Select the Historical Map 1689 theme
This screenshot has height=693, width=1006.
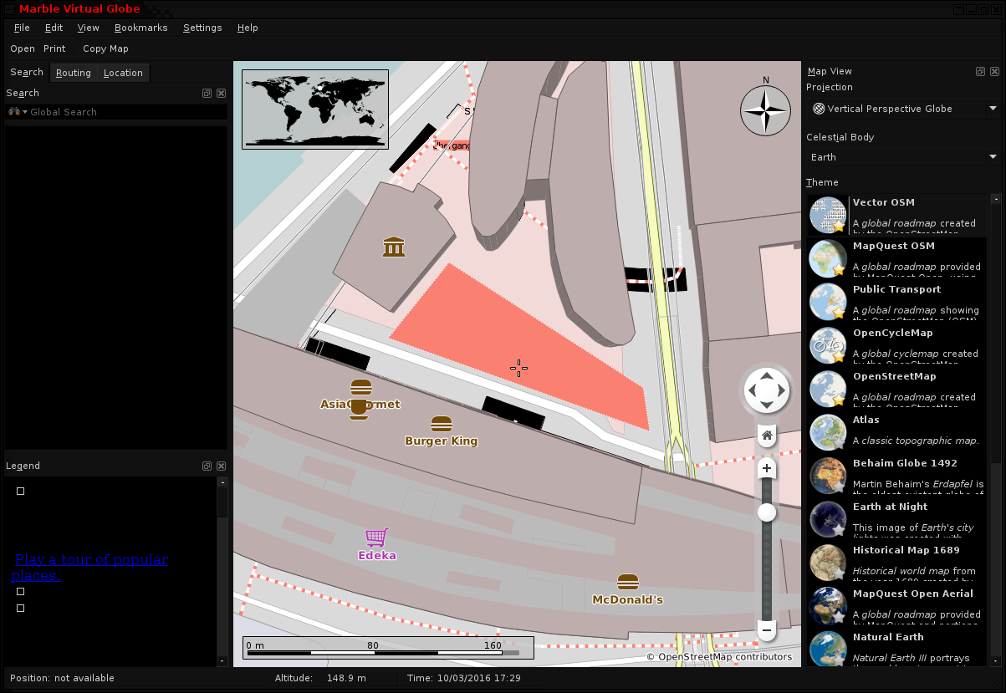coord(897,562)
